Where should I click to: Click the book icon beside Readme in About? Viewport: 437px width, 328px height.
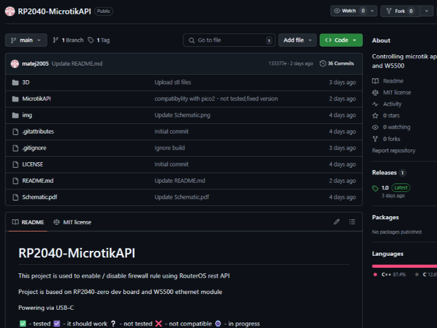376,81
